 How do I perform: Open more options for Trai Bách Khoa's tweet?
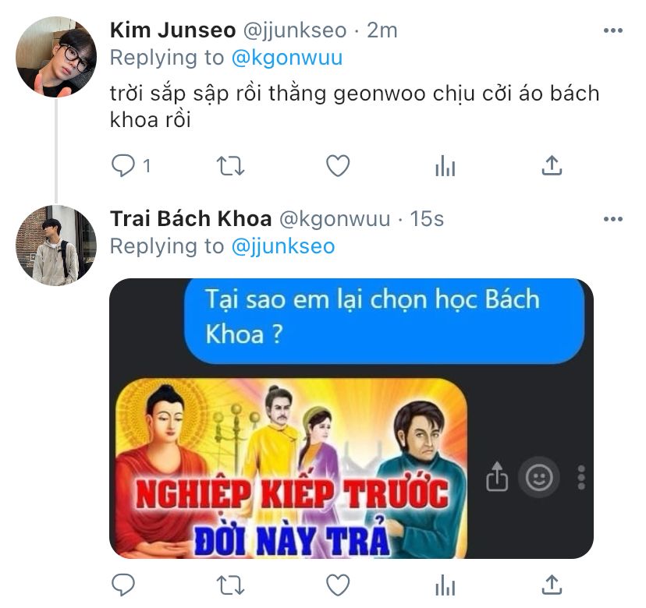tap(613, 219)
